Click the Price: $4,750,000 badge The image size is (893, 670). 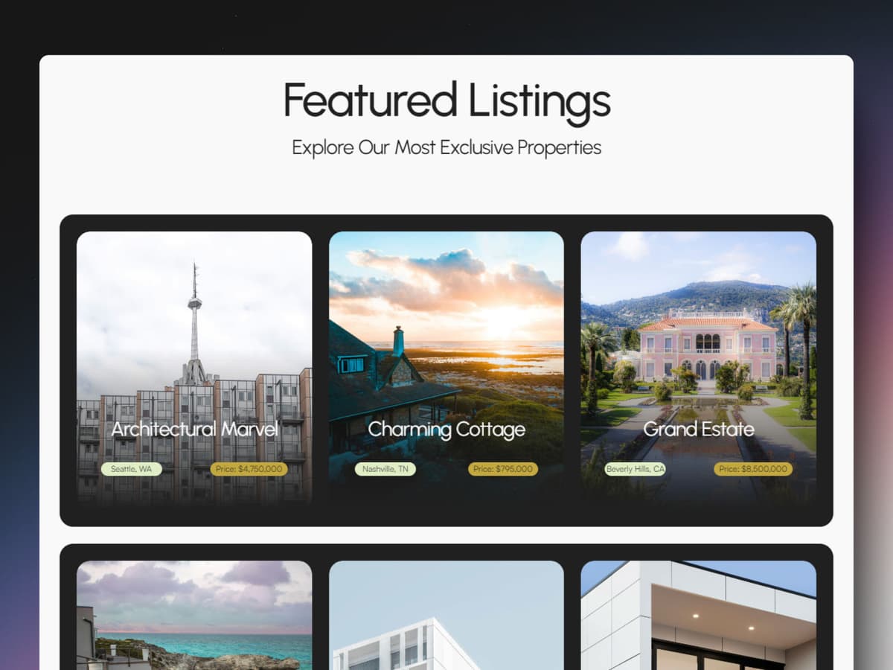[249, 469]
